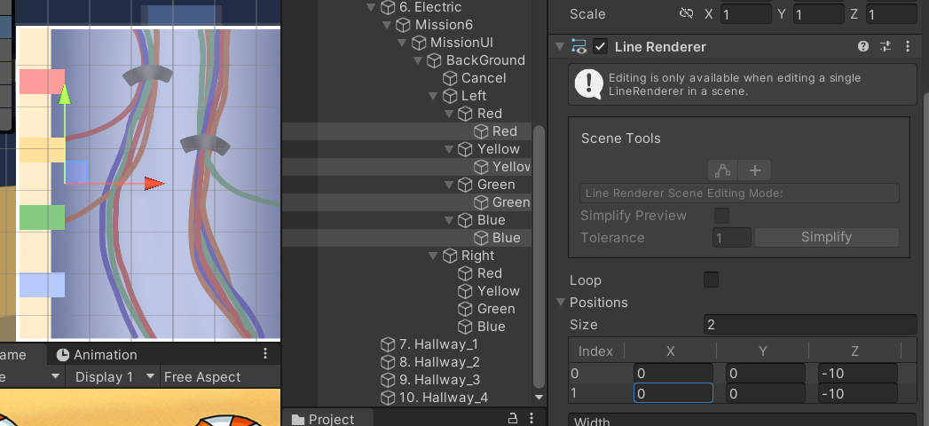929x426 pixels.
Task: Click the hierarchy vertical scrollbar
Action: click(539, 255)
